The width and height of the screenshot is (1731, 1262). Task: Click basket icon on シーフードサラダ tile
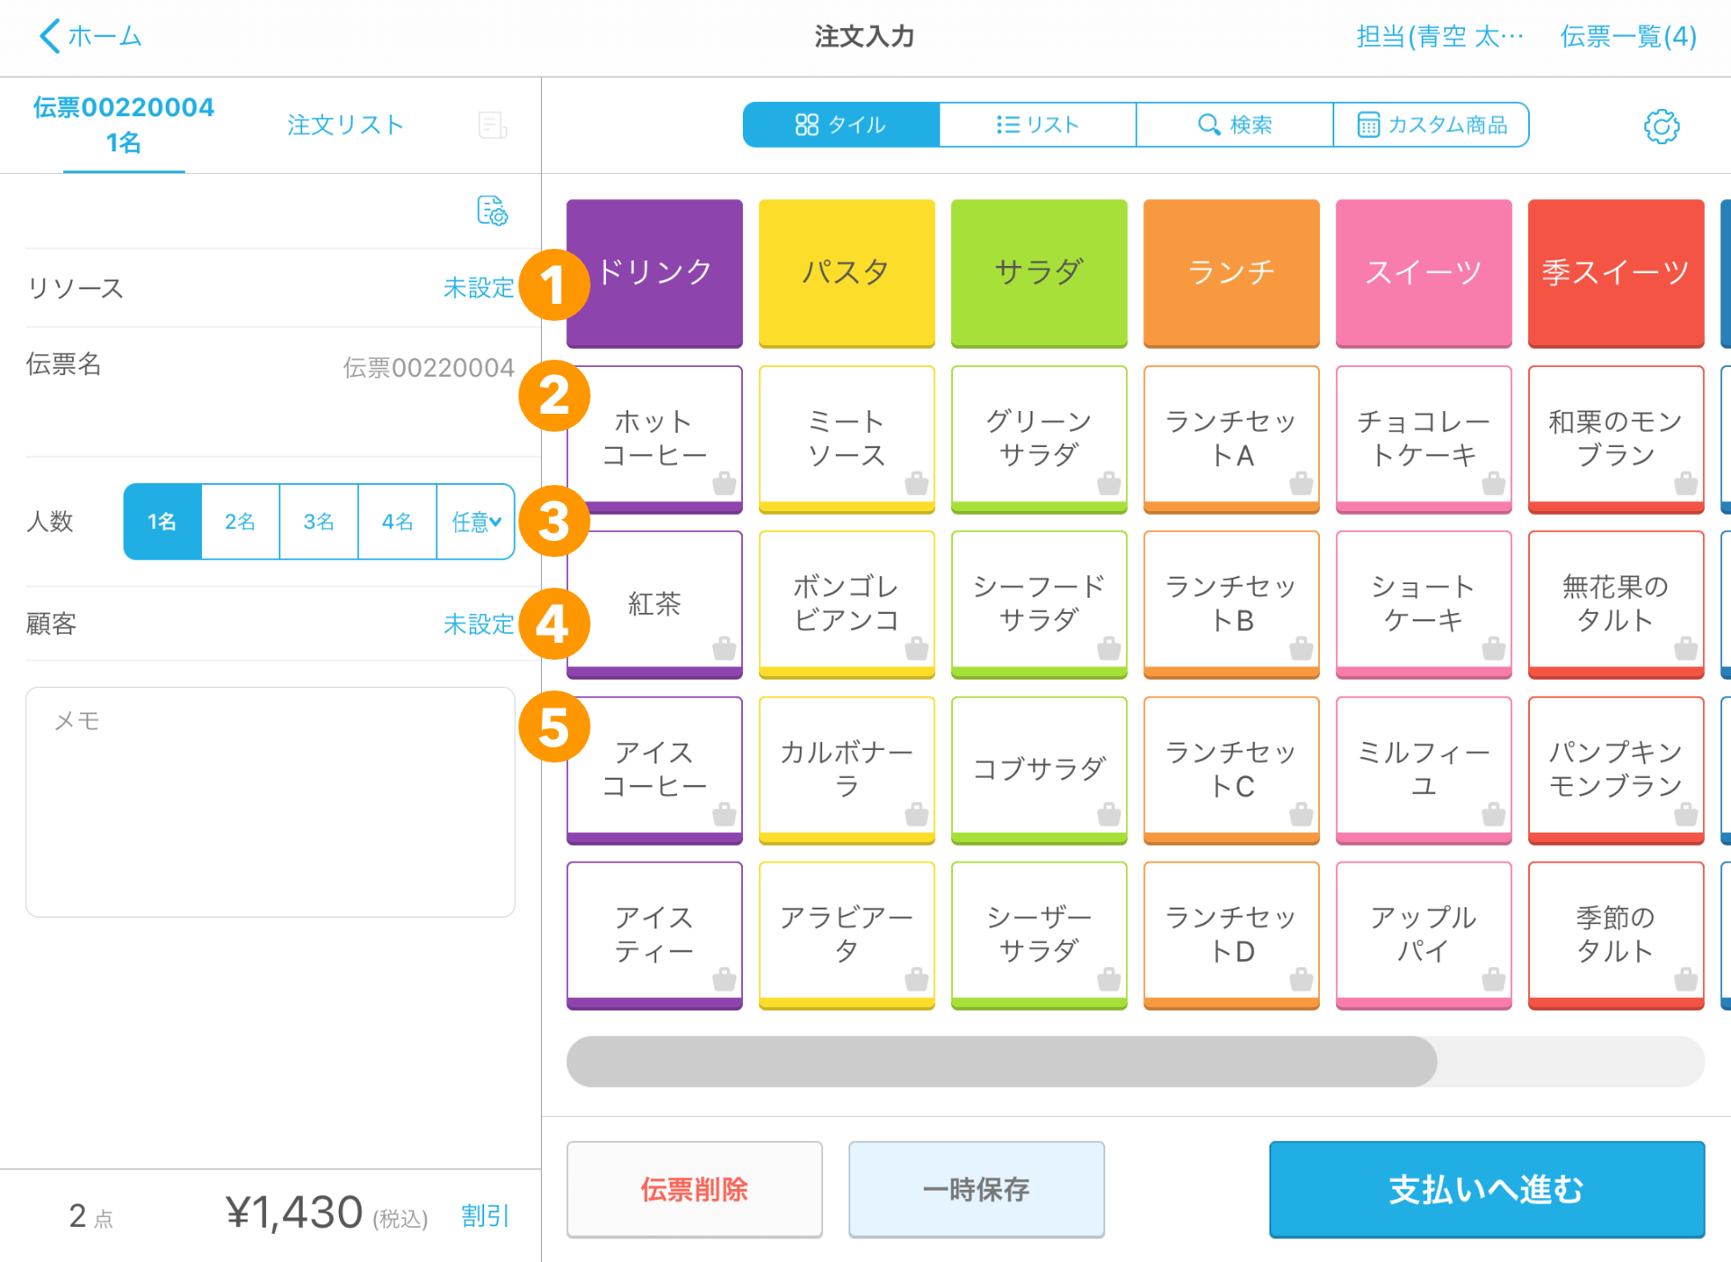pos(1109,648)
